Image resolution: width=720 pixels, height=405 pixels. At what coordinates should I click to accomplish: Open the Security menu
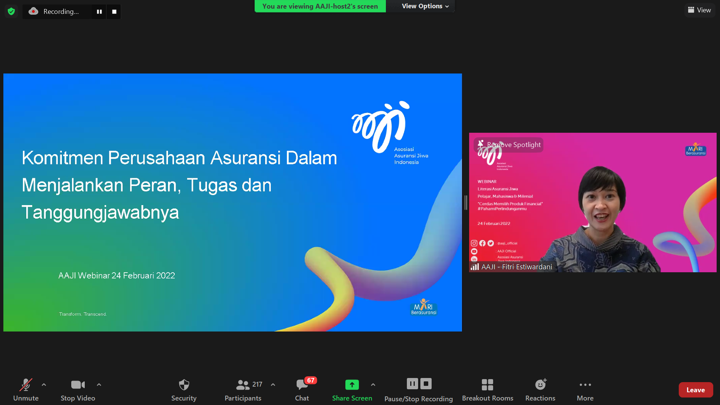[184, 390]
